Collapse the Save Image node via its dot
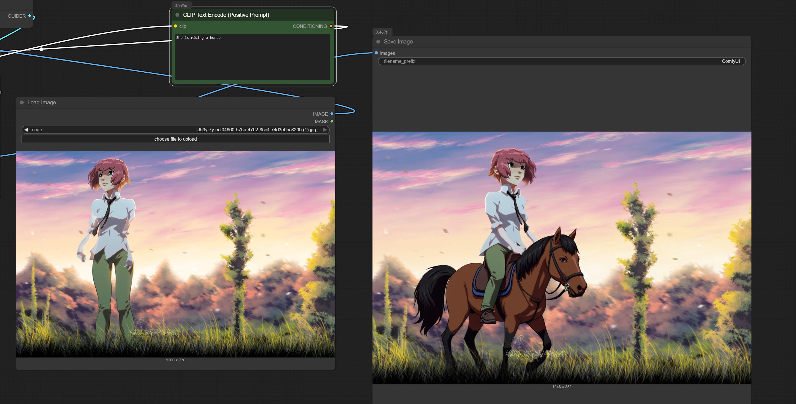Image resolution: width=796 pixels, height=404 pixels. pos(378,42)
